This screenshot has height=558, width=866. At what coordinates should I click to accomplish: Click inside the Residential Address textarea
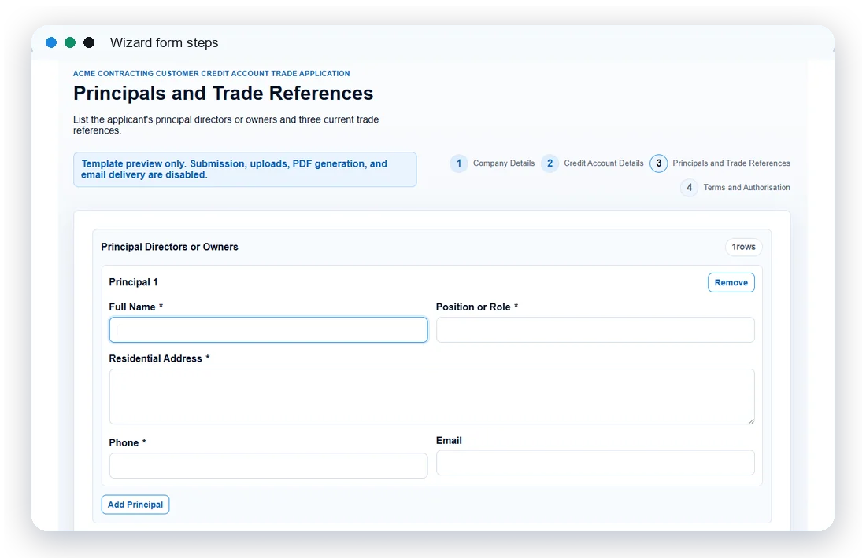[x=432, y=396]
